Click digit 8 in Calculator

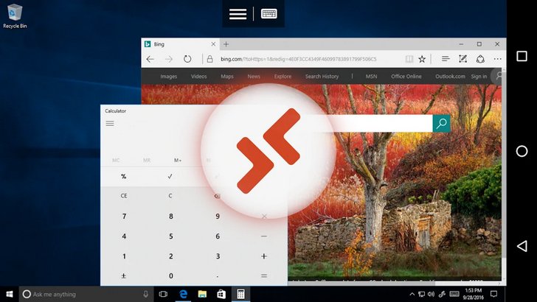170,216
